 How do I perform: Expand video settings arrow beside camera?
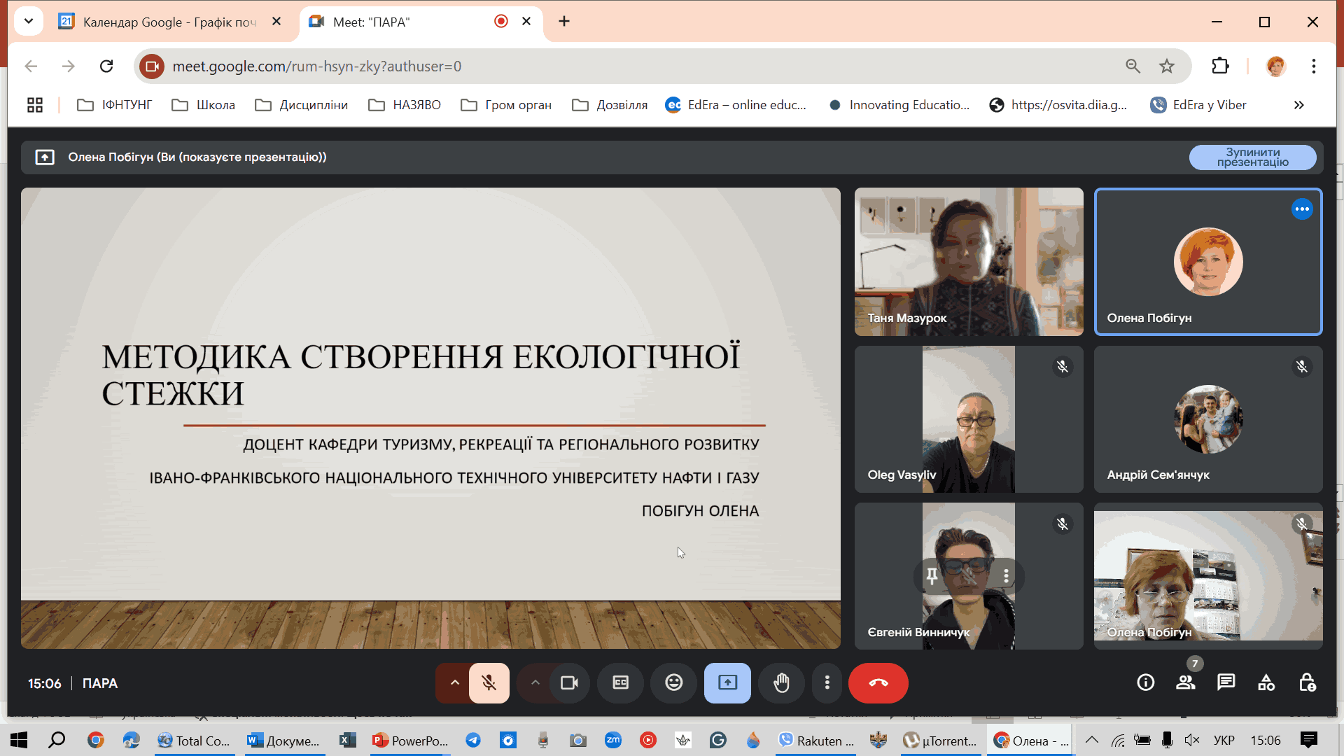[535, 682]
